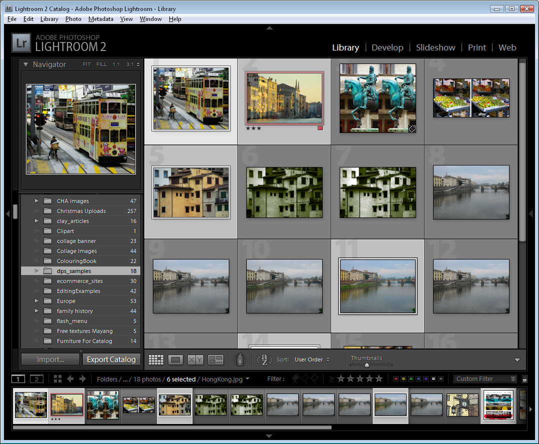This screenshot has width=539, height=444.
Task: Reverse sort direction with a-z icon
Action: [x=264, y=359]
